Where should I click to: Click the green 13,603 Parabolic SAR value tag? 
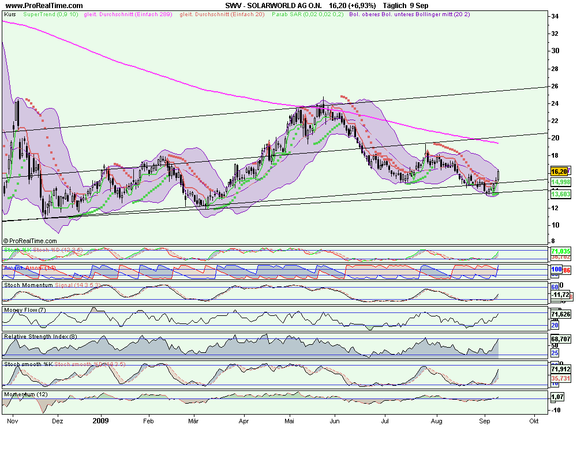[x=560, y=194]
